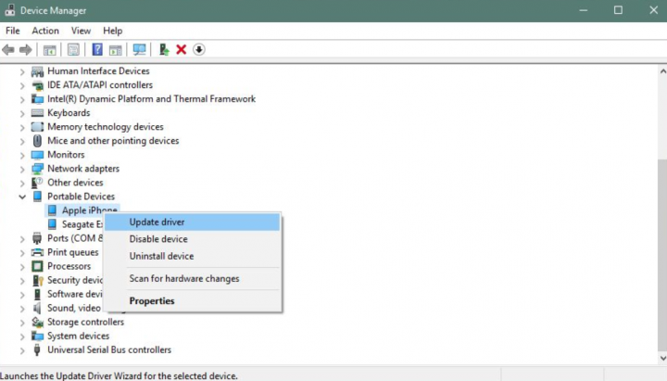Expand the Keyboards category arrow
Image resolution: width=667 pixels, height=381 pixels.
click(22, 113)
